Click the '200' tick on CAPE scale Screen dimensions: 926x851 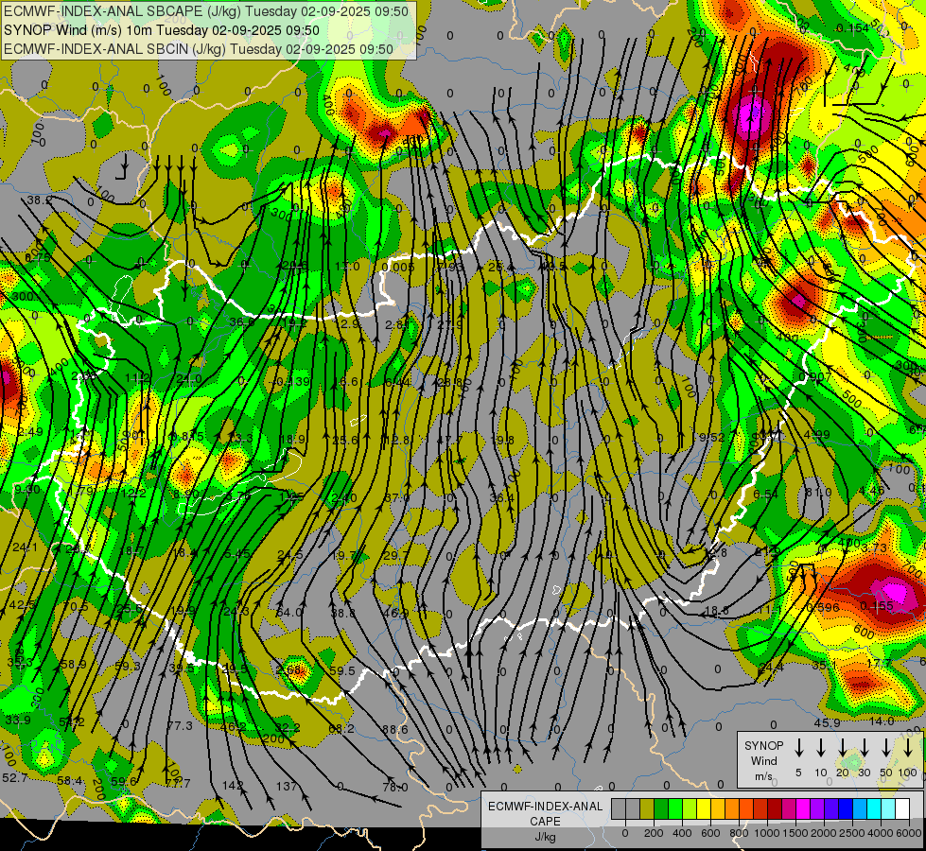(x=654, y=833)
